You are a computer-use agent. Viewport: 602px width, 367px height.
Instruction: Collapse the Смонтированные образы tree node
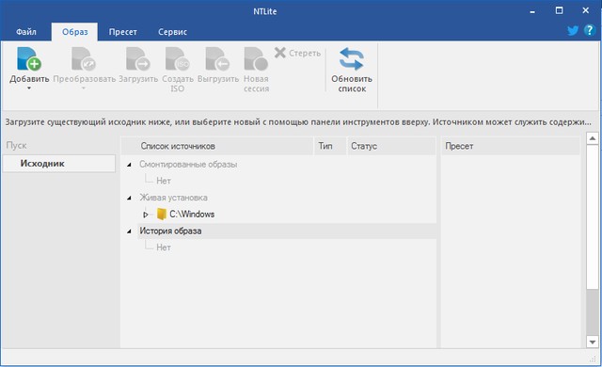(x=130, y=165)
